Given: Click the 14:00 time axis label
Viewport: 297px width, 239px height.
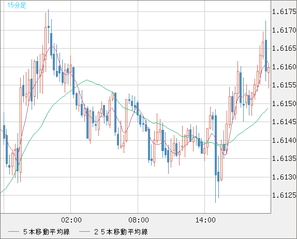Looking at the screenshot, I should point(205,220).
